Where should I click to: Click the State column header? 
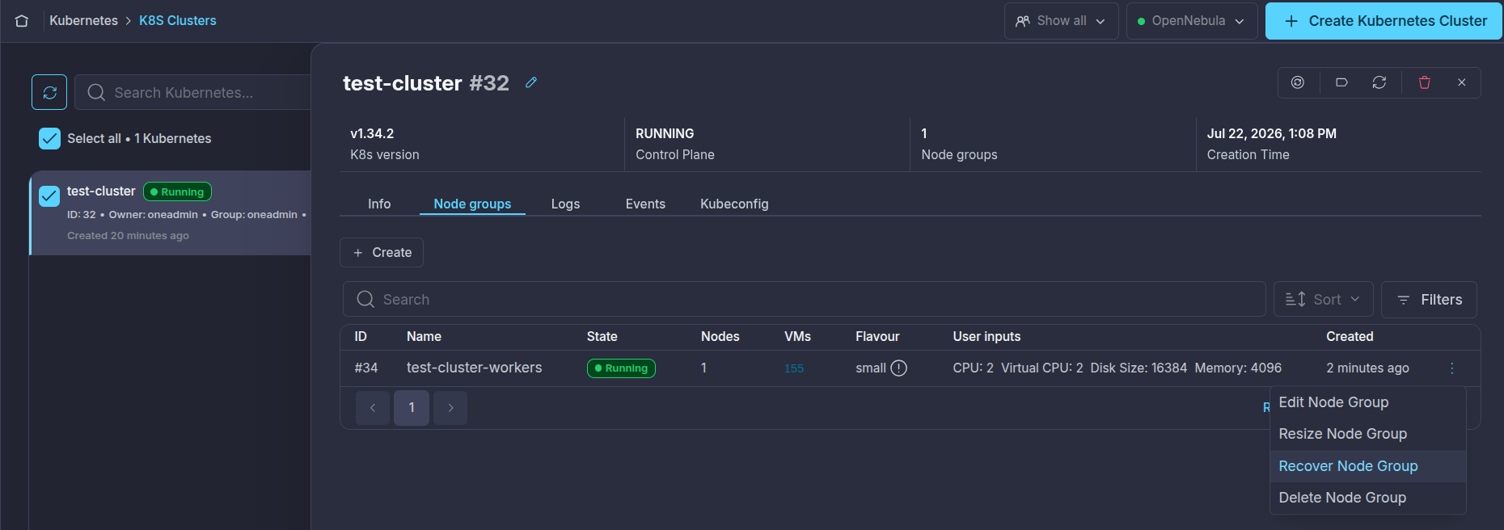point(602,337)
